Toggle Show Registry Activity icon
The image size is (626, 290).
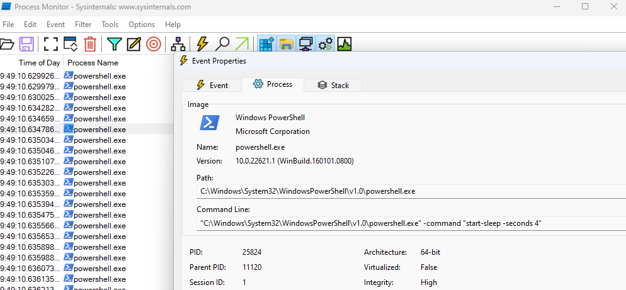click(x=266, y=44)
